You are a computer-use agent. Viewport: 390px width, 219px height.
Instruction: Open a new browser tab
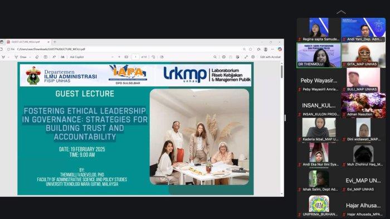click(x=55, y=42)
